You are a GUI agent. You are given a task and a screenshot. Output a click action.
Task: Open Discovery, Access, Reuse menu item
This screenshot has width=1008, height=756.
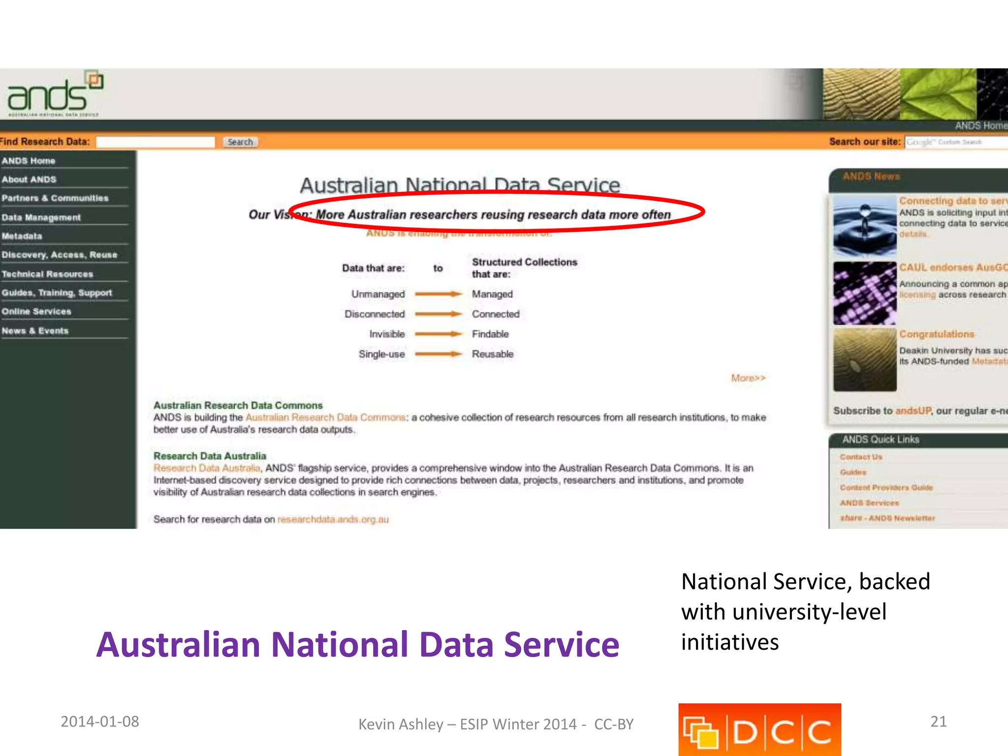[x=60, y=255]
